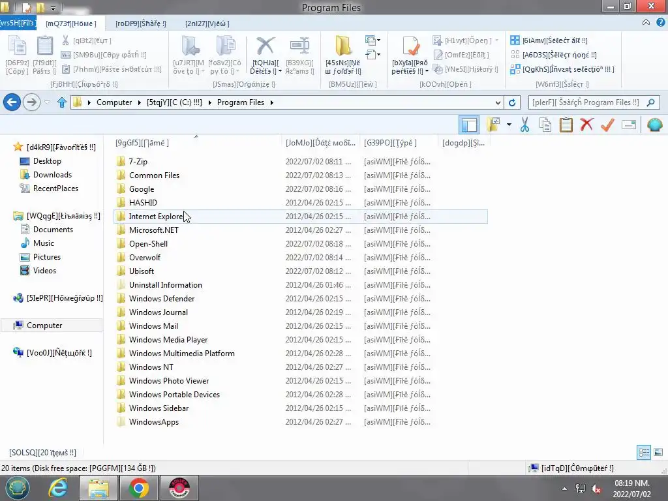Click the orange checkmark Properties toolbar icon
668x501 pixels.
pyautogui.click(x=607, y=125)
